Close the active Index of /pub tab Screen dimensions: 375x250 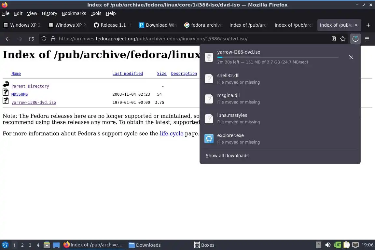(356, 25)
